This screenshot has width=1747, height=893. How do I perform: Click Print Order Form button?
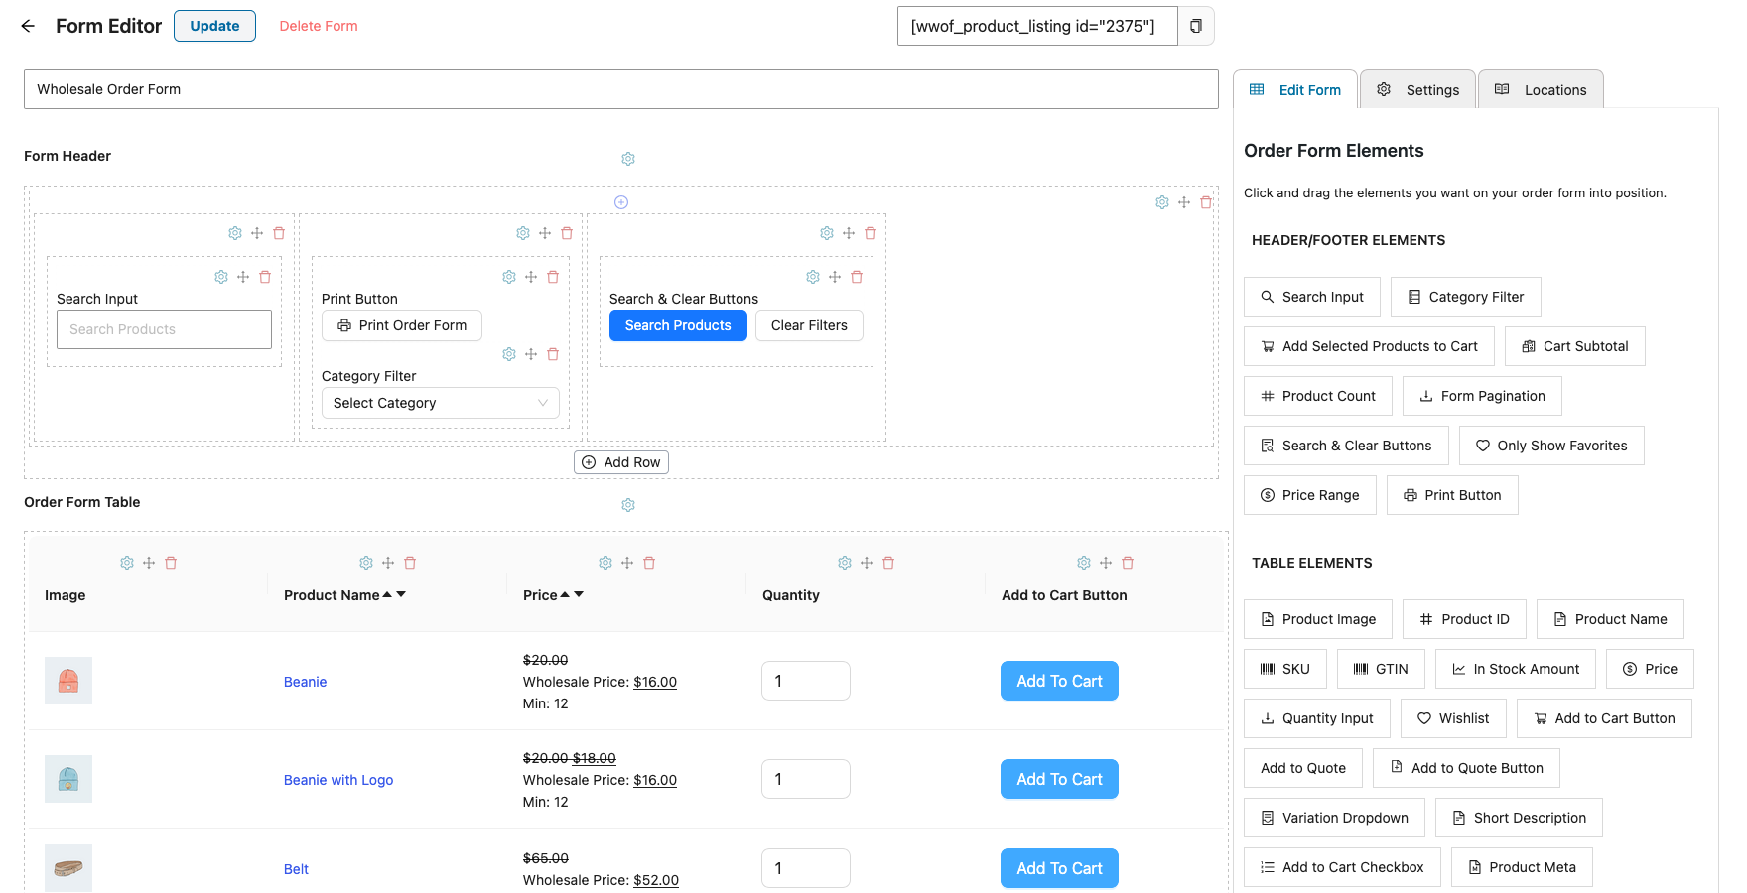point(402,325)
